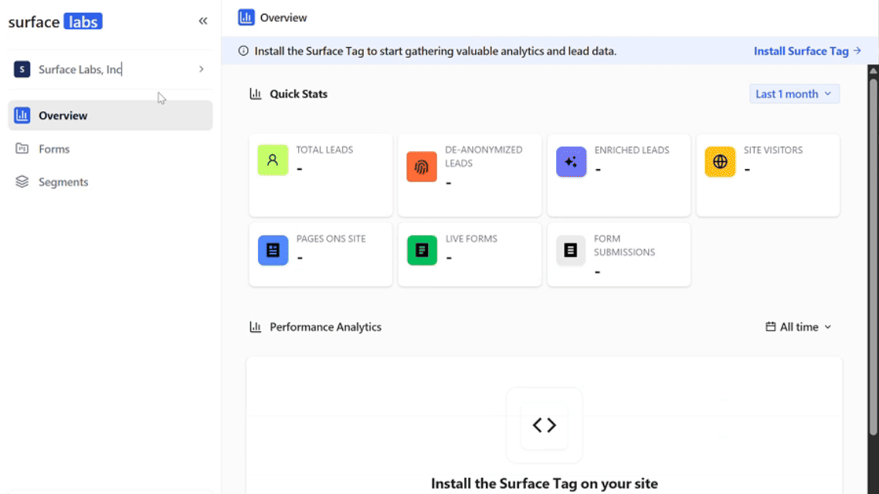Click the Form Submissions document icon
Viewport: 879px width, 494px height.
point(571,250)
